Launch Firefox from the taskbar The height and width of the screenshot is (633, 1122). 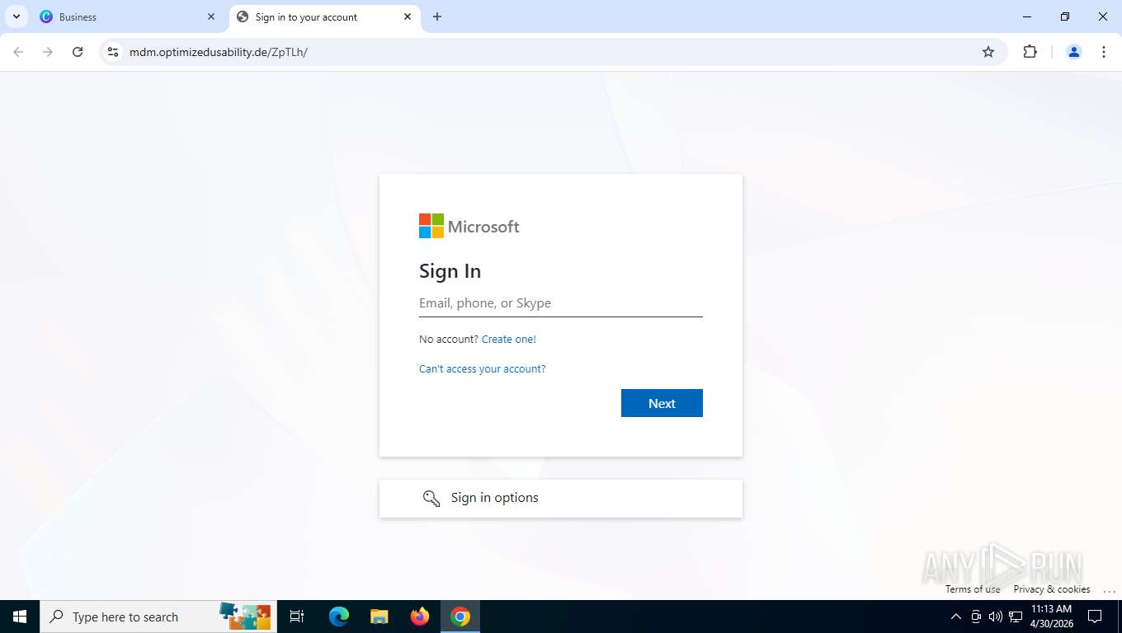coord(420,617)
